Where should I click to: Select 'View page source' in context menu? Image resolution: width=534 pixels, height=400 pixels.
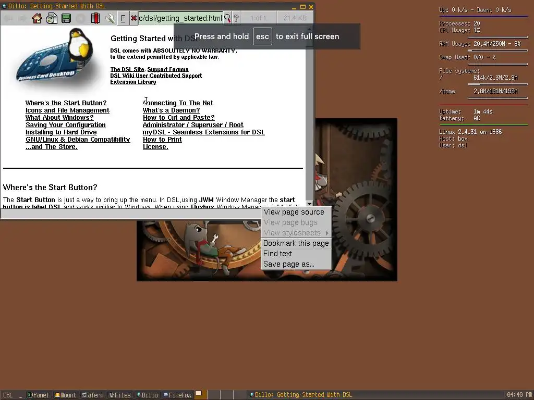[296, 212]
